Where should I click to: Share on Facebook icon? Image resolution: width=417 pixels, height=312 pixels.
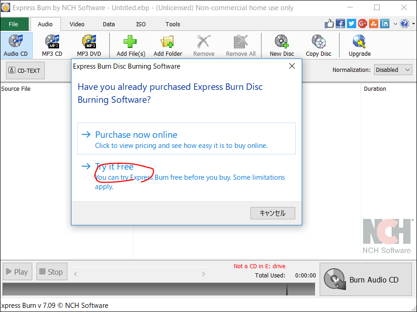point(340,24)
